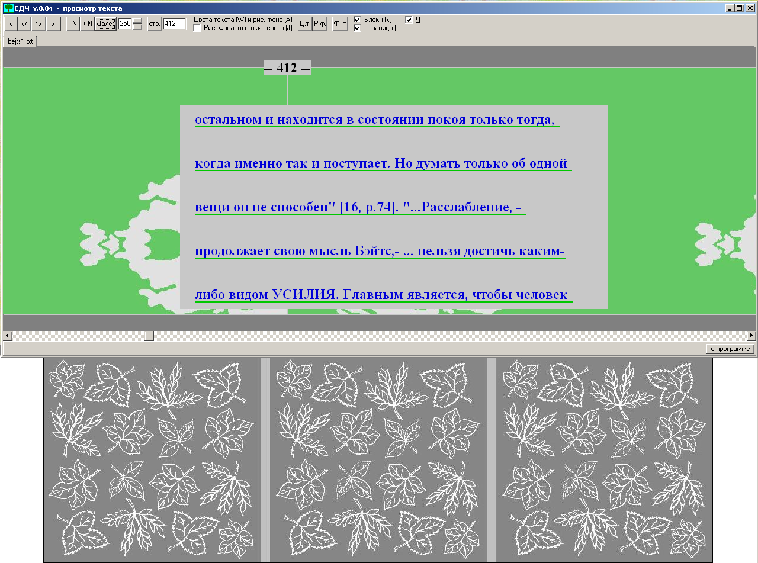This screenshot has height=563, width=758.
Task: Open background picture with 'Р.ф.' button
Action: [320, 24]
